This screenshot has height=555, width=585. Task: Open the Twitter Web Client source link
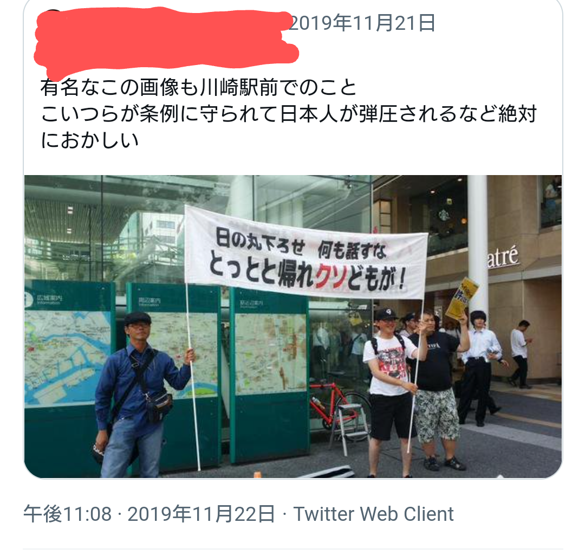coord(373,514)
